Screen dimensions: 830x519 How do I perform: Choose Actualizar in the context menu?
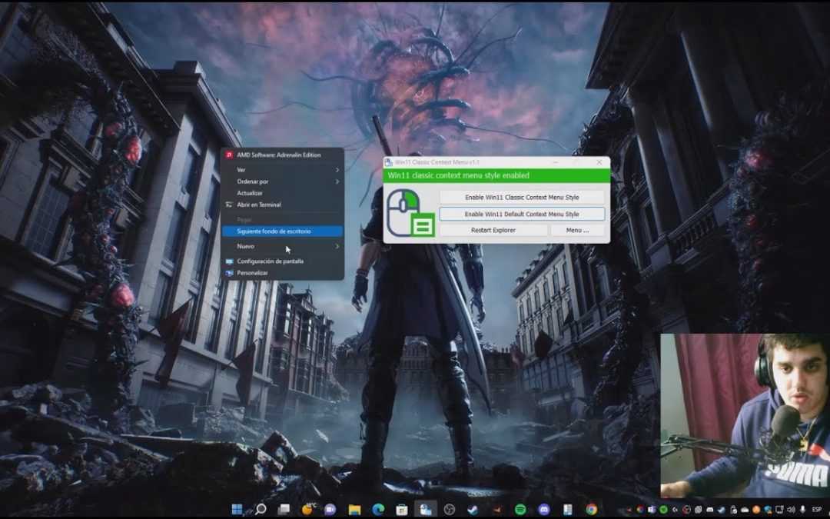coord(282,193)
